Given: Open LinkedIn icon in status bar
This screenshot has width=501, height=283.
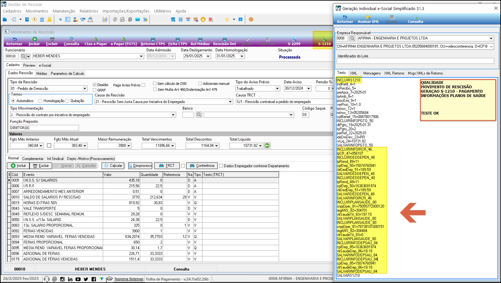Looking at the screenshot, I should pos(70,279).
